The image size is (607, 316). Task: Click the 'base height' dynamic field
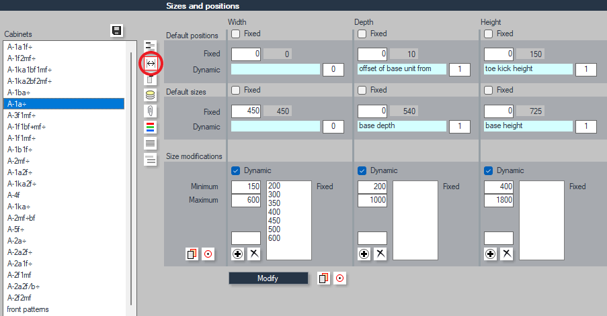pyautogui.click(x=528, y=126)
